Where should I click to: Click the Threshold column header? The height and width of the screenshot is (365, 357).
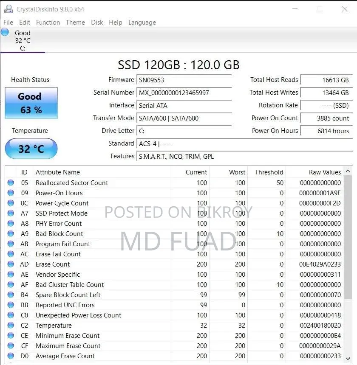point(266,172)
